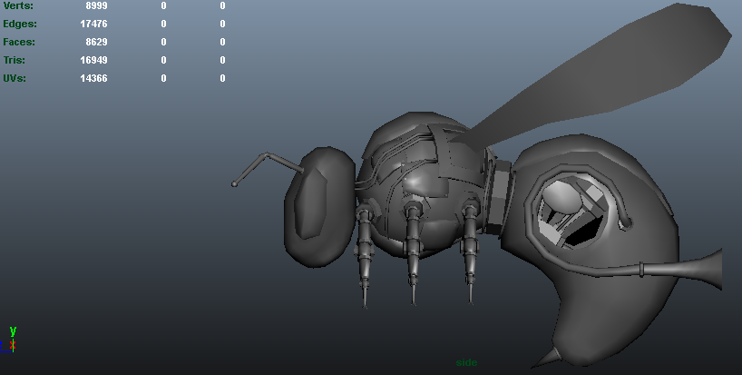The width and height of the screenshot is (742, 375).
Task: Click the UV count value 14366
Action: click(93, 78)
